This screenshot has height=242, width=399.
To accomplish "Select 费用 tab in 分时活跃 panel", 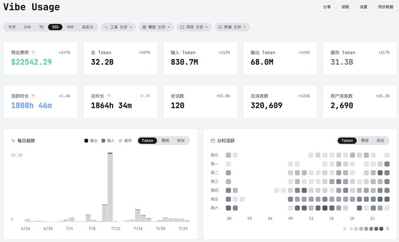I will [x=365, y=141].
